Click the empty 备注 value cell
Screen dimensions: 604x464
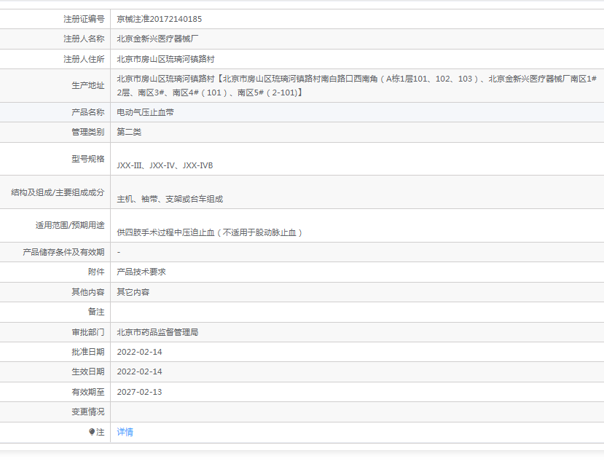tap(356, 312)
